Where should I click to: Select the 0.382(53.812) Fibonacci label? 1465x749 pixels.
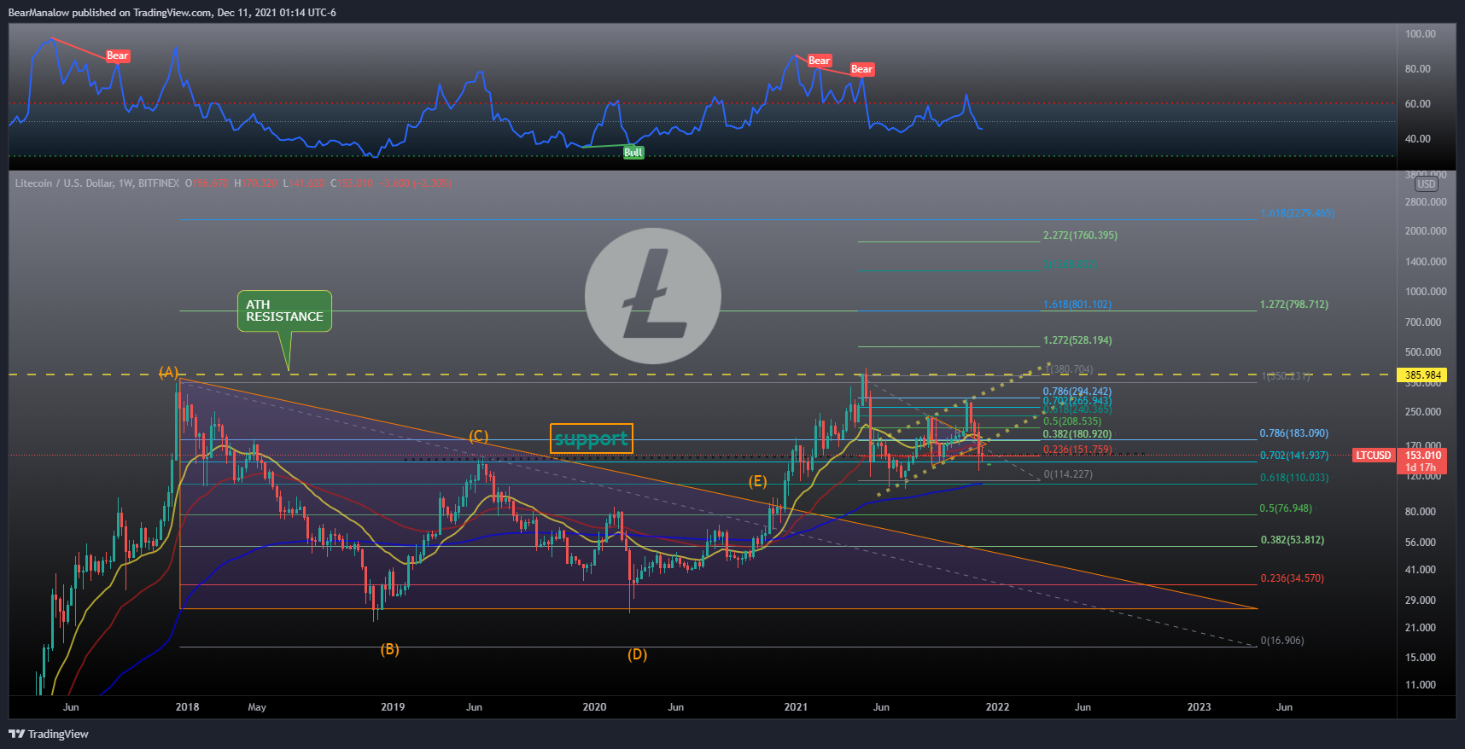click(x=1293, y=540)
